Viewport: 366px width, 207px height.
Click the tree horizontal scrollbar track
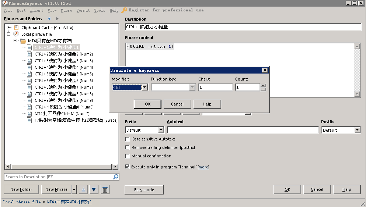62,167
